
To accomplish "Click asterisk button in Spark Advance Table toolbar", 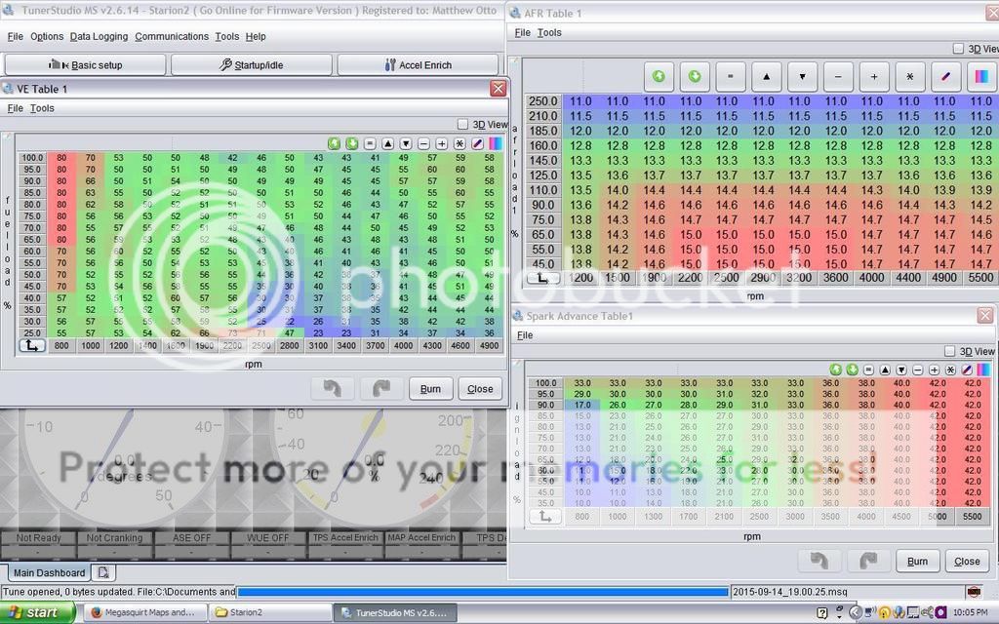I will (x=950, y=370).
